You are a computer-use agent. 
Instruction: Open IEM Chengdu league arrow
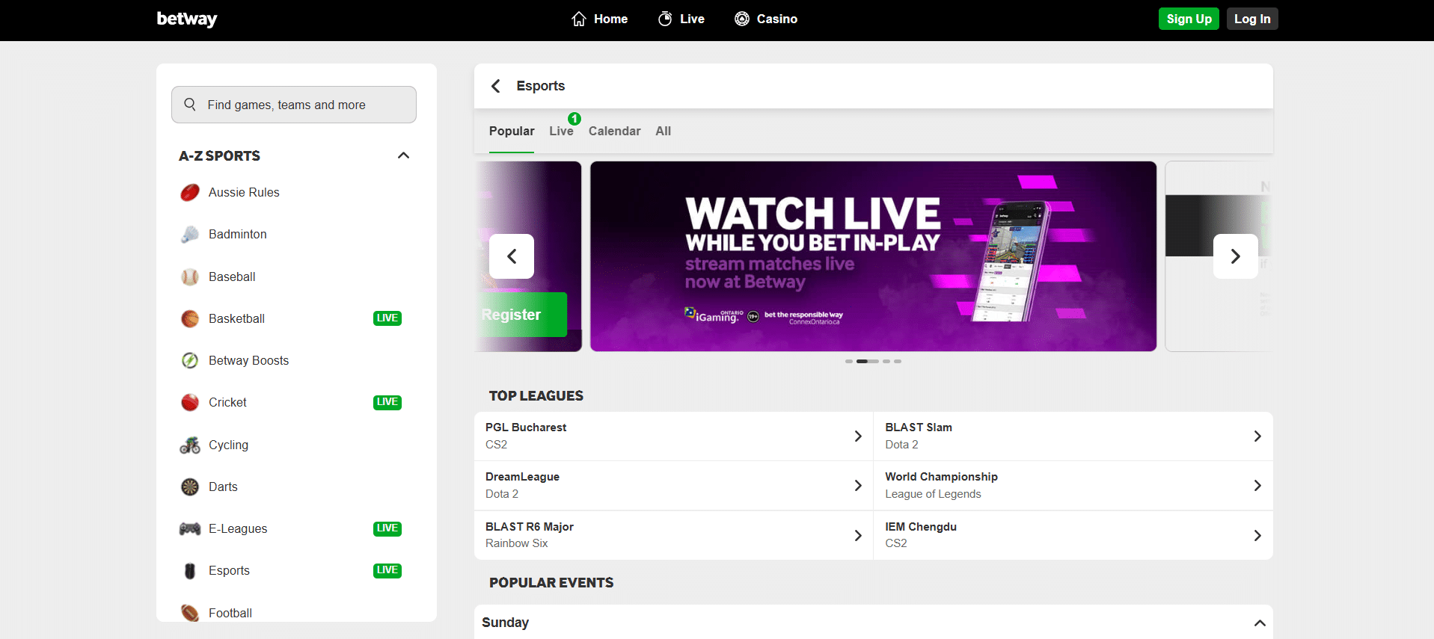(x=1257, y=536)
